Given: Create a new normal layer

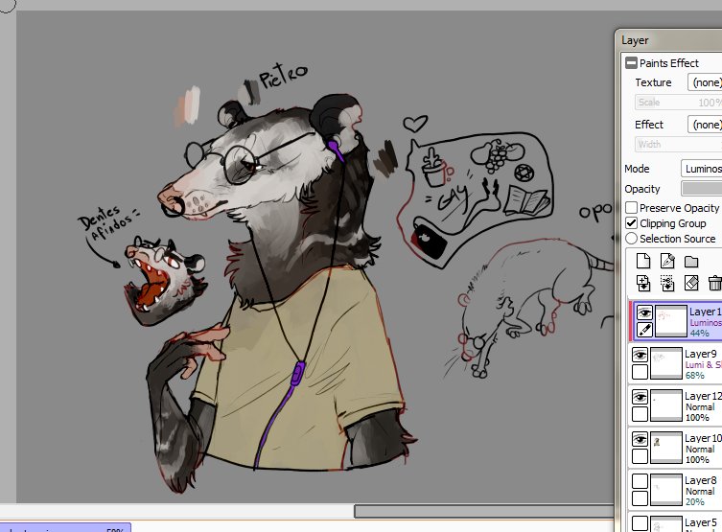Looking at the screenshot, I should click(643, 261).
